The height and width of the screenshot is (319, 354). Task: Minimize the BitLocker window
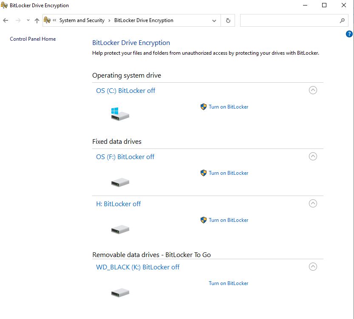pyautogui.click(x=305, y=5)
